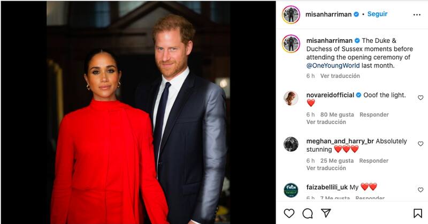Open the comment speech bubble icon
The height and width of the screenshot is (224, 428).
point(308,213)
